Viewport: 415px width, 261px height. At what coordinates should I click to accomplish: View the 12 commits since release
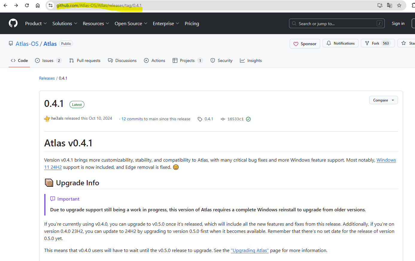(x=132, y=119)
